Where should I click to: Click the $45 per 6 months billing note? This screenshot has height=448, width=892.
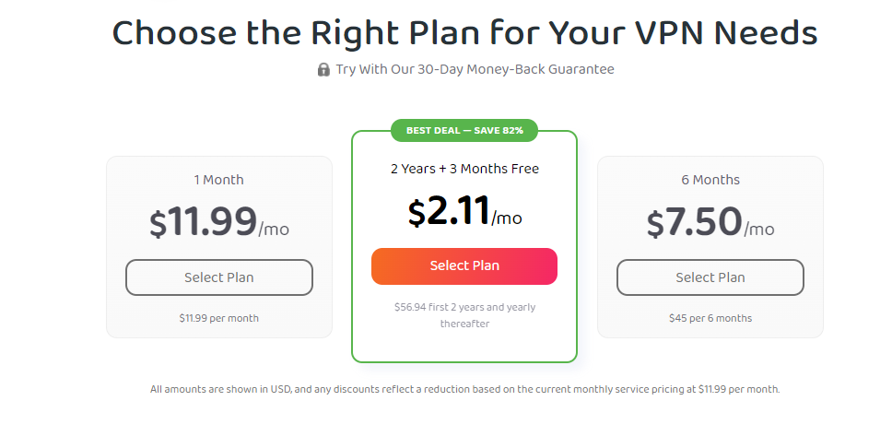[710, 318]
